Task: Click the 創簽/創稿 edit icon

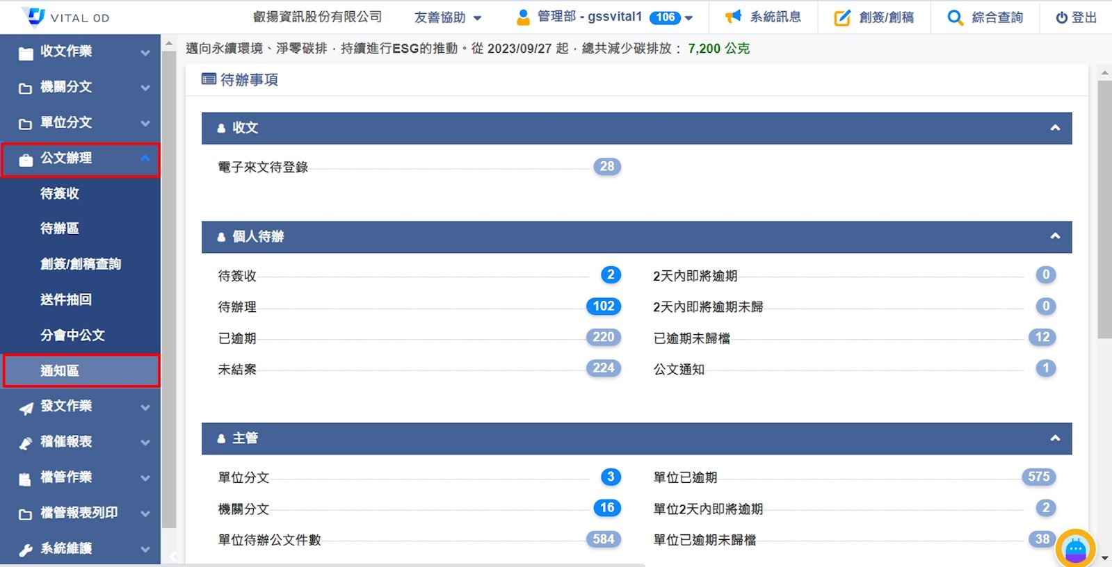Action: click(842, 18)
